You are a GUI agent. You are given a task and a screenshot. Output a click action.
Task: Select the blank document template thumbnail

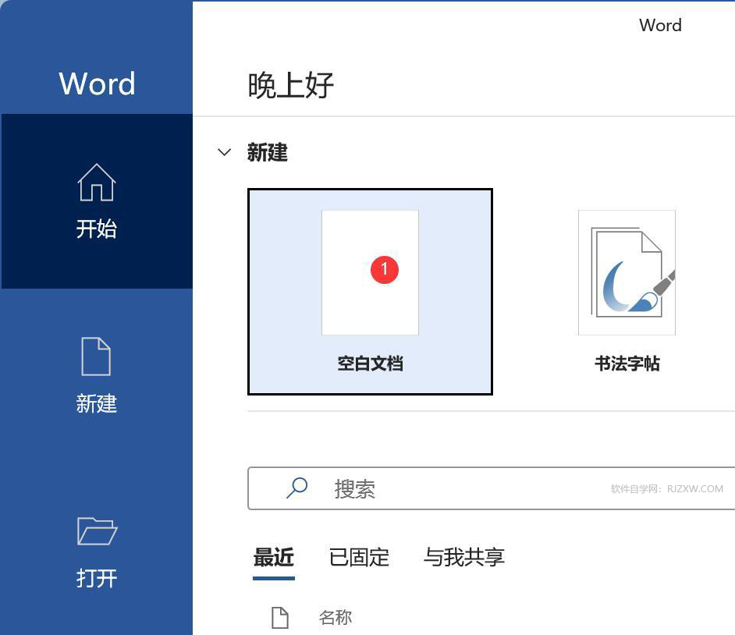tap(369, 272)
